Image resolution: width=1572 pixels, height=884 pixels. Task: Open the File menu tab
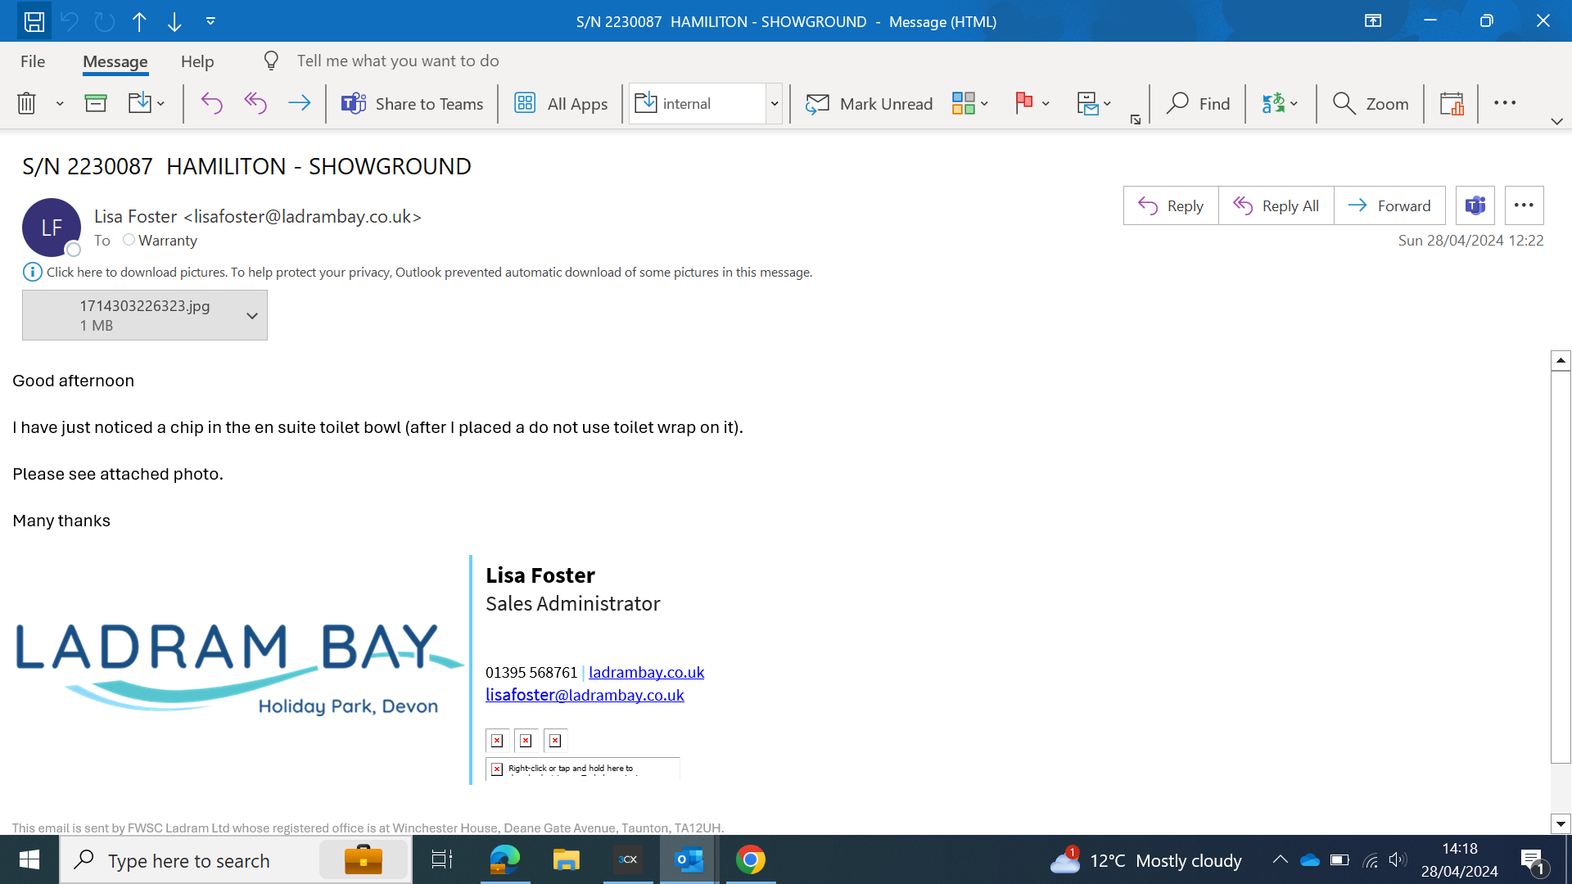[33, 61]
